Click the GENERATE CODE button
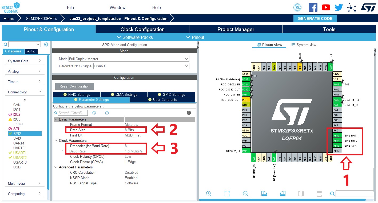This screenshot has width=378, height=203. tap(315, 18)
